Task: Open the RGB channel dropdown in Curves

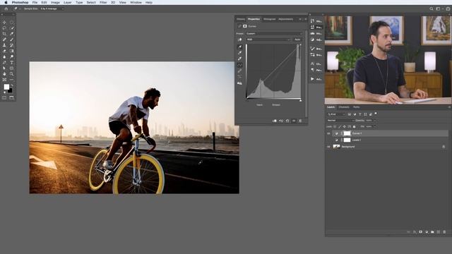Action: (x=268, y=40)
